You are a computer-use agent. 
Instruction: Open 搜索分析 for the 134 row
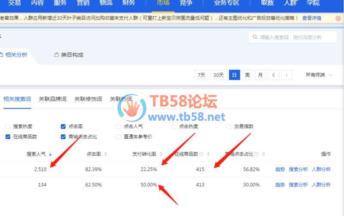(x=298, y=185)
